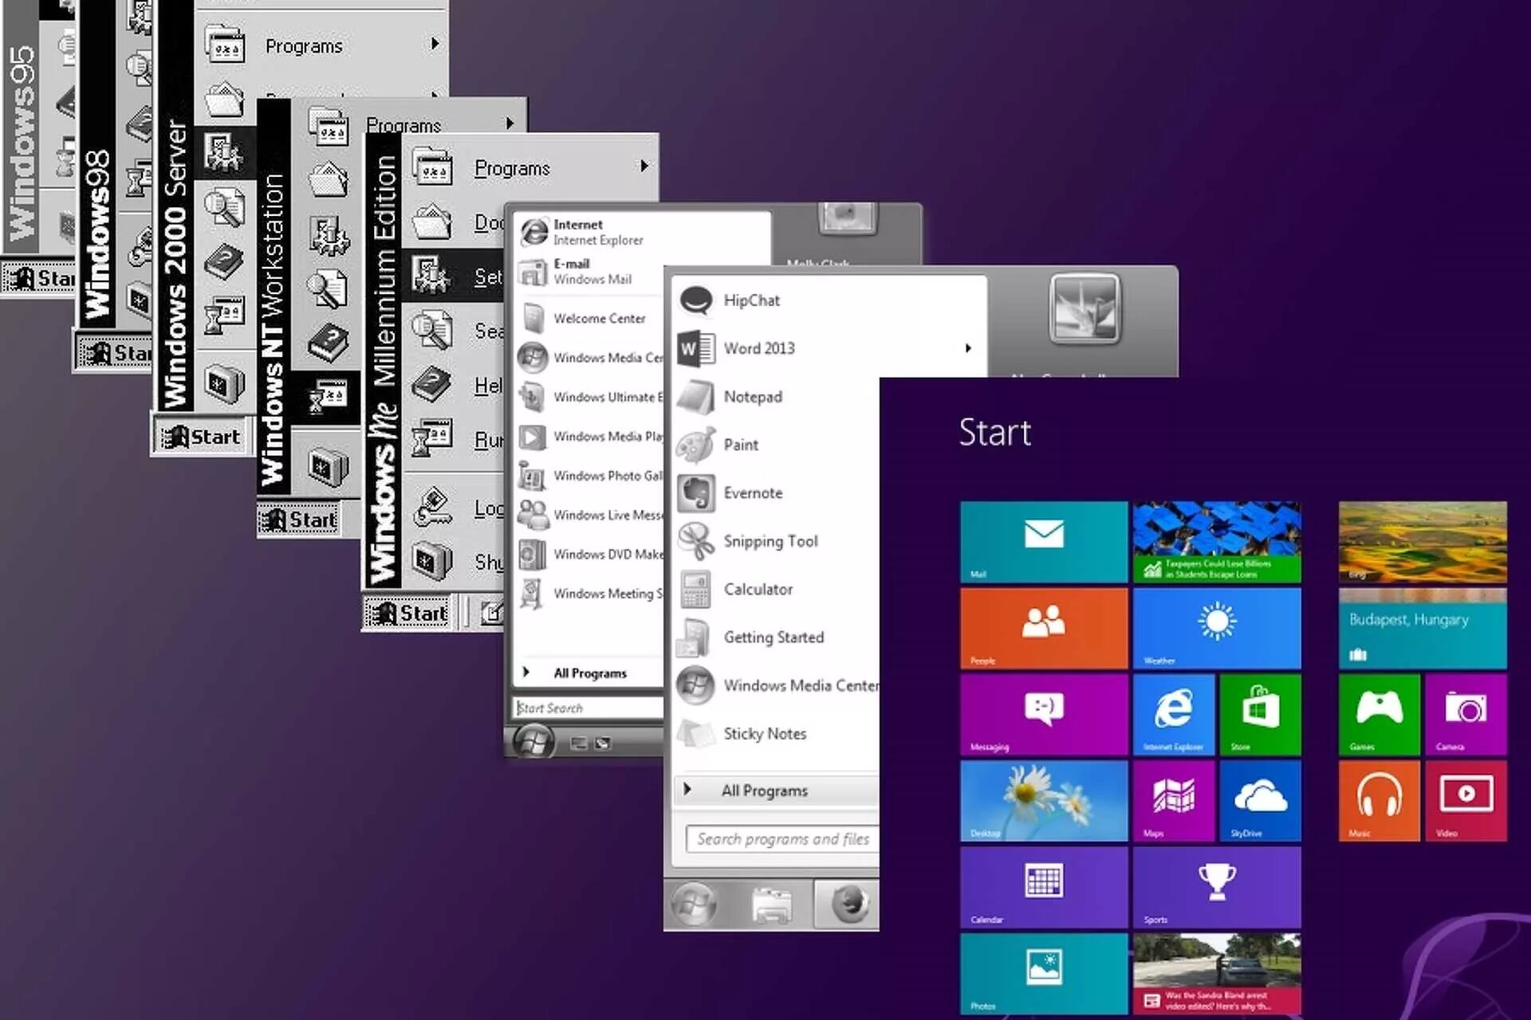Viewport: 1531px width, 1020px height.
Task: Open the Camera tile
Action: point(1466,714)
